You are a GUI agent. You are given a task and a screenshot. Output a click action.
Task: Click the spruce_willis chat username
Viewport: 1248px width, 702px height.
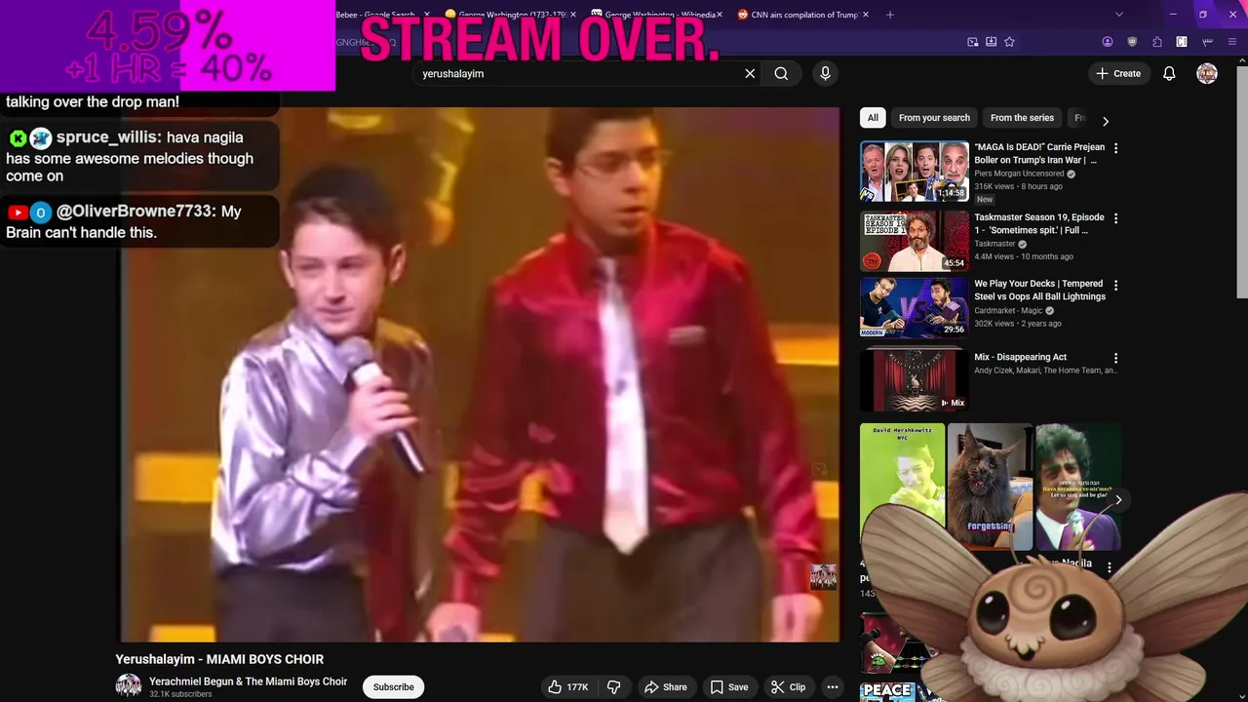(x=108, y=137)
